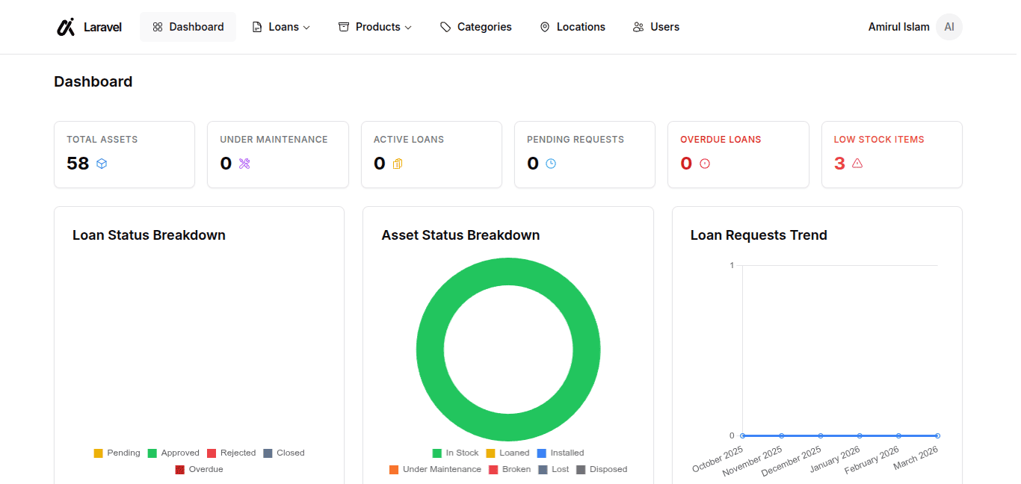Toggle the In Stock legend entry
The height and width of the screenshot is (484, 1021).
(x=456, y=453)
